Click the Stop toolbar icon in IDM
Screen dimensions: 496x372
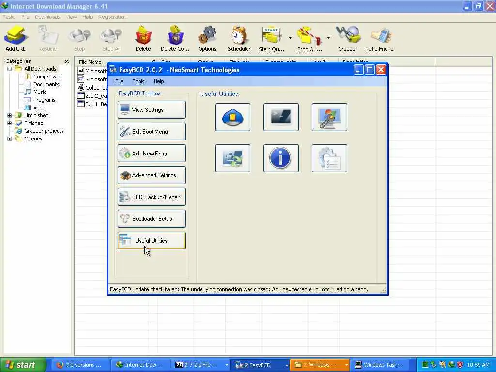(79, 39)
